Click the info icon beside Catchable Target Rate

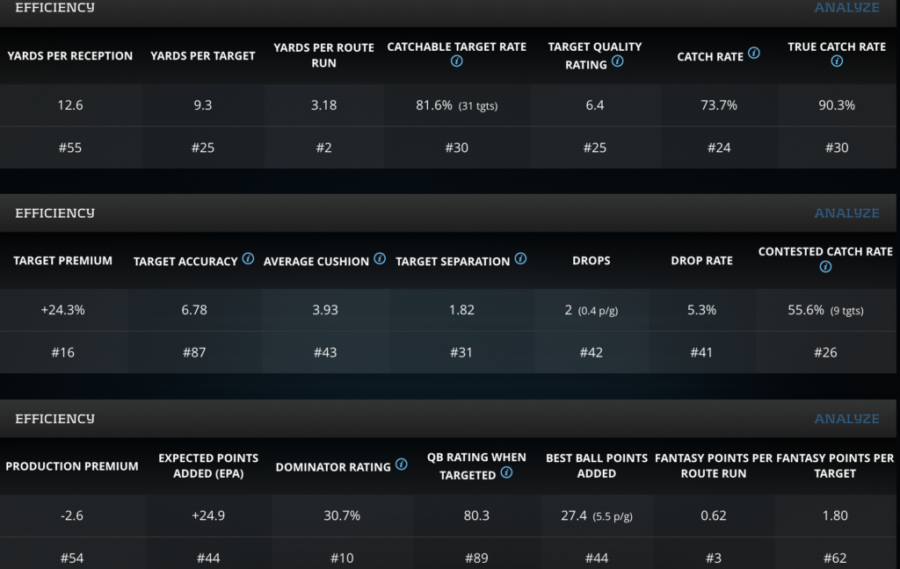(456, 62)
